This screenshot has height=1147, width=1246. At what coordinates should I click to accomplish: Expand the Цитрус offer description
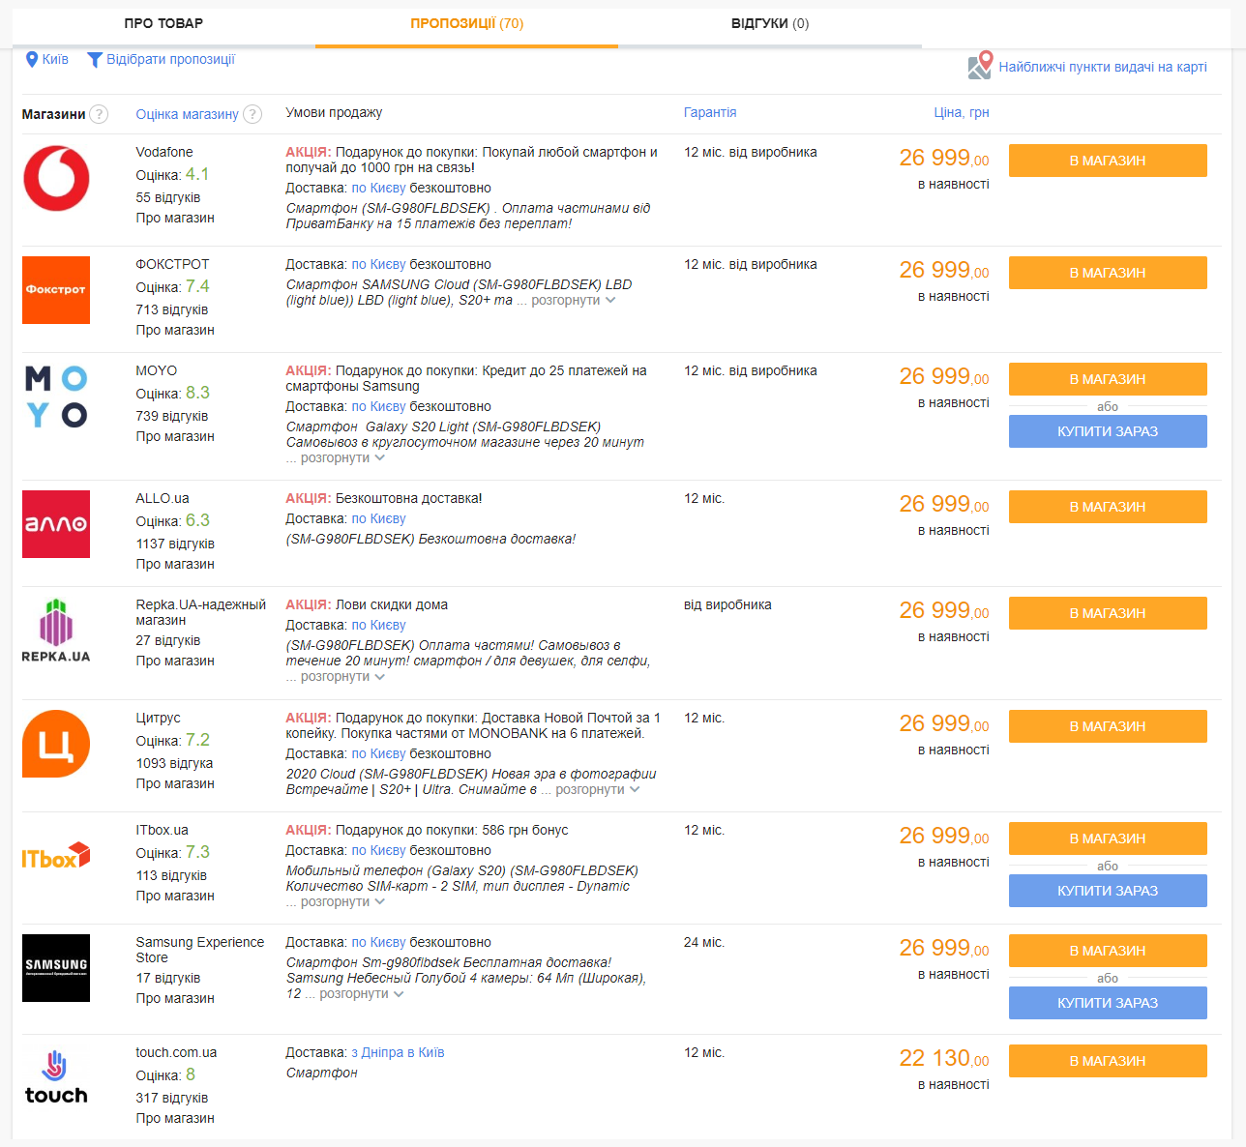tap(597, 790)
